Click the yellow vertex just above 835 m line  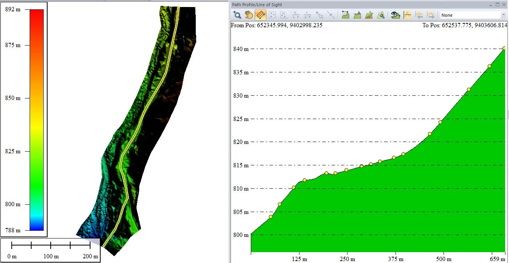coord(489,66)
